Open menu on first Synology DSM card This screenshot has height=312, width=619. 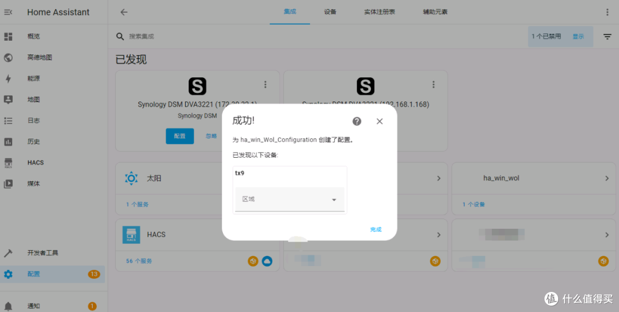click(x=265, y=84)
